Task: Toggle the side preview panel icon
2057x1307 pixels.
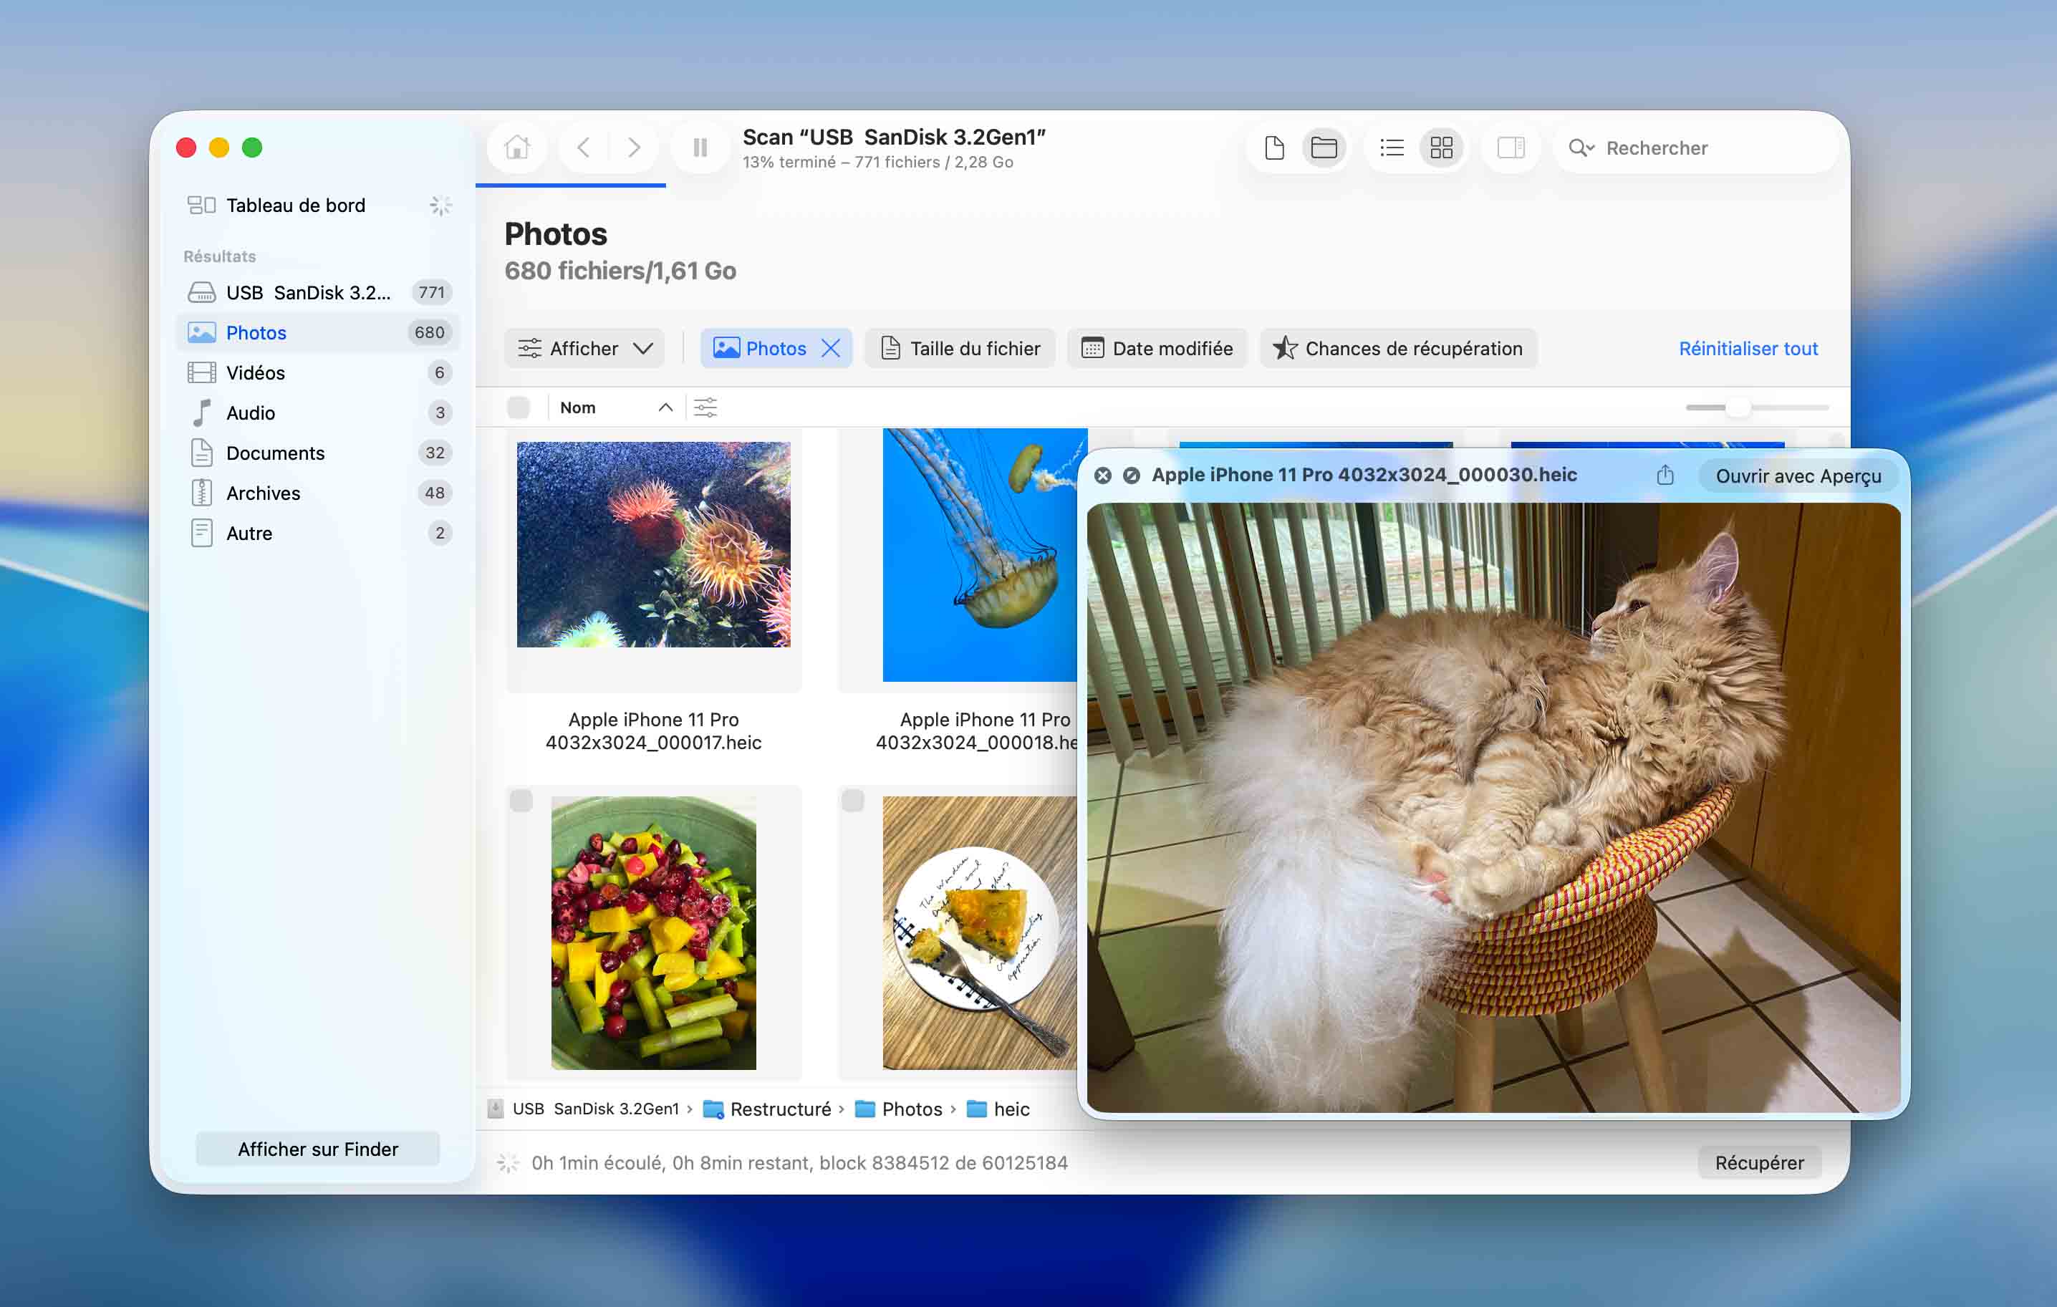Action: [x=1511, y=148]
